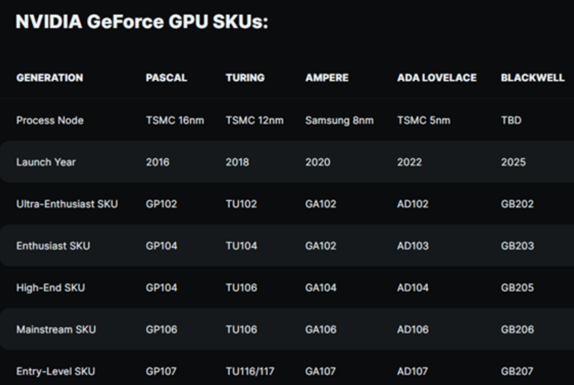Click the 'Launch Year' row label
This screenshot has width=574, height=385.
tap(46, 162)
